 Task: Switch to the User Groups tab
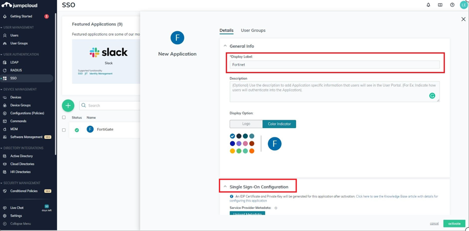pos(253,31)
